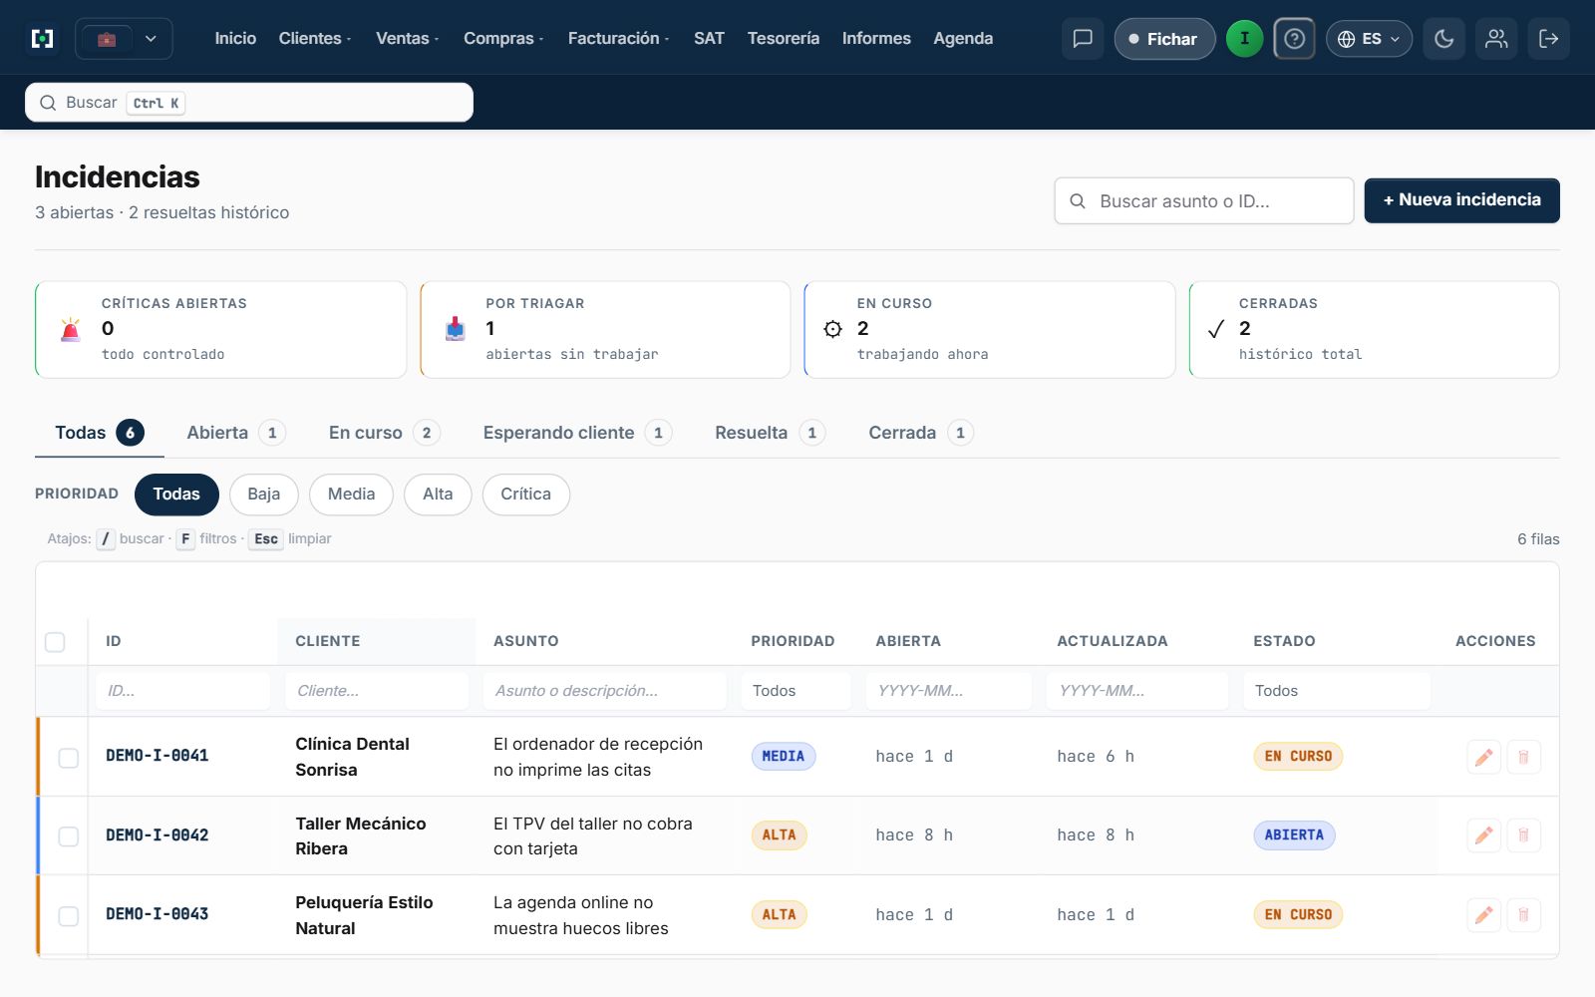Click the gear icon in En curso card
This screenshot has height=997, width=1595.
coord(833,329)
